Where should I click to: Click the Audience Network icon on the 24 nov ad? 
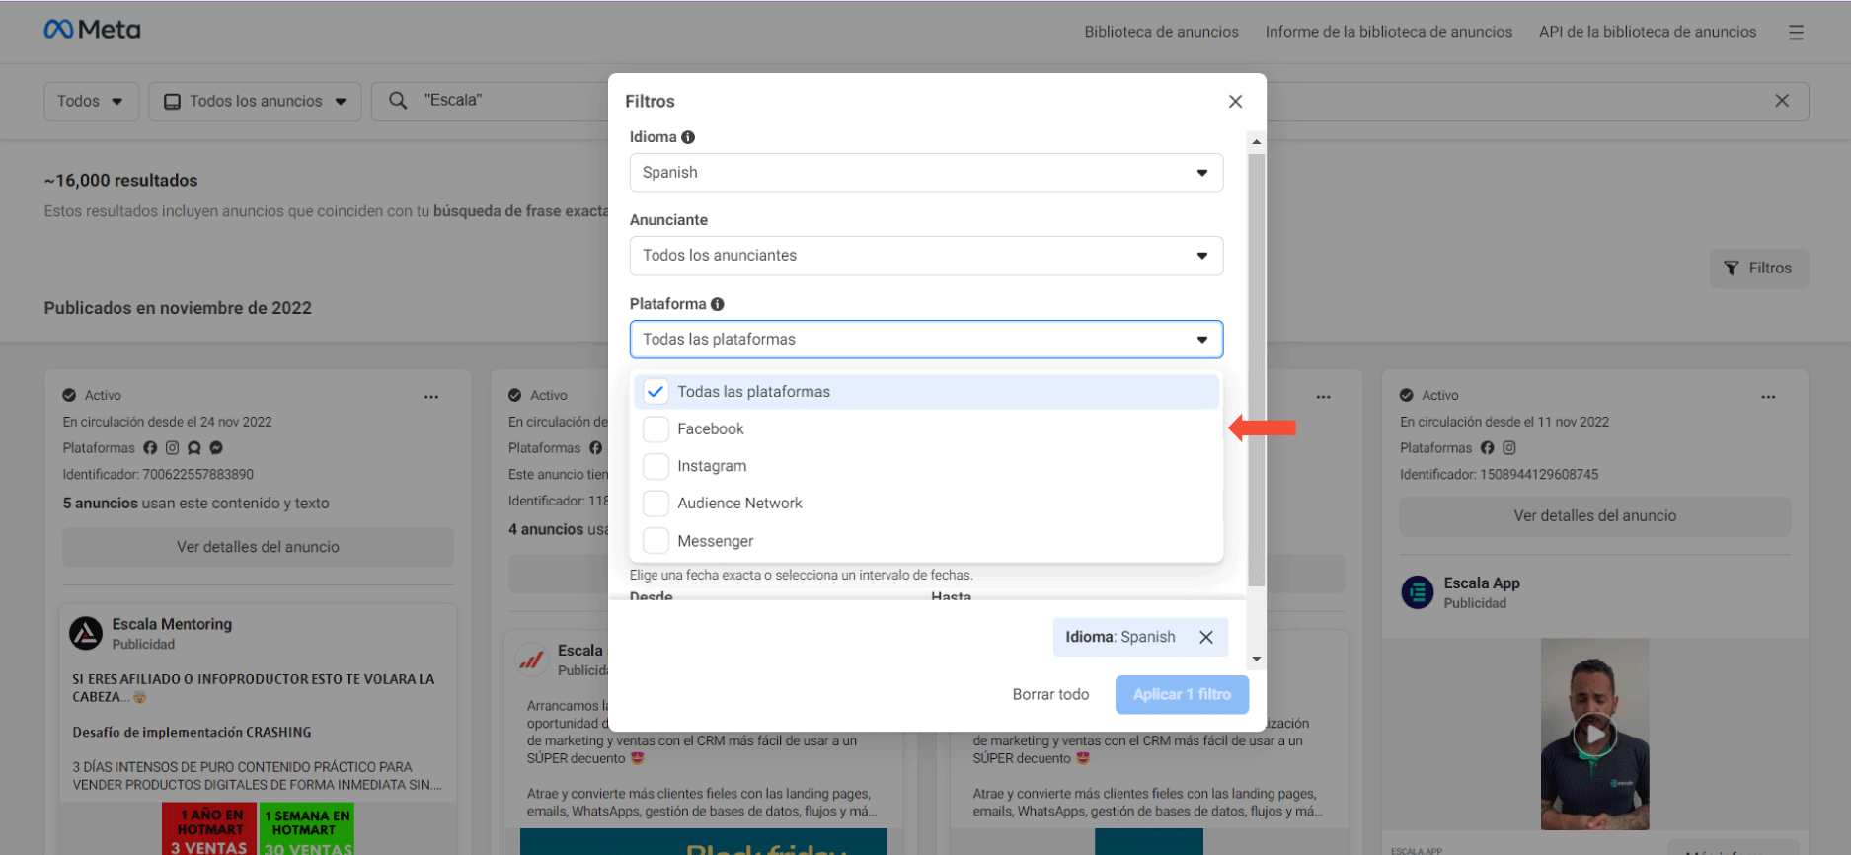194,447
